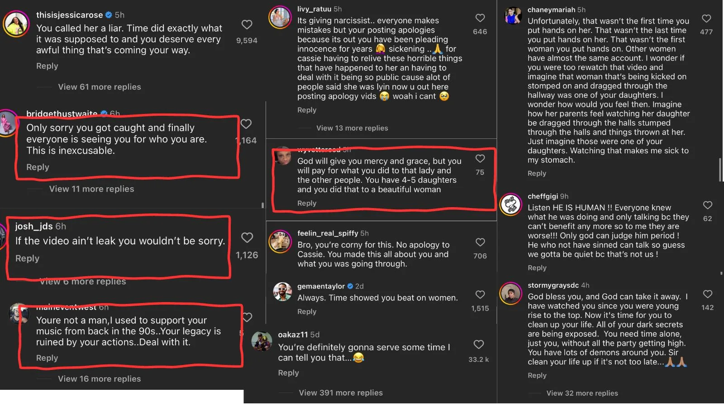Heart the feelin_real_spiffy comment
Viewport: 724px width, 407px height.
[480, 242]
